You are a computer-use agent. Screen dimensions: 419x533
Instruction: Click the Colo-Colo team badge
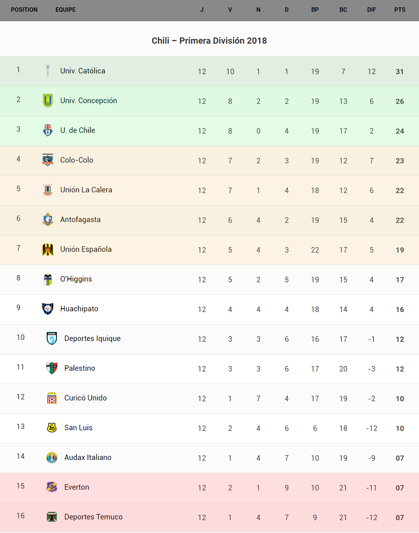pos(48,160)
